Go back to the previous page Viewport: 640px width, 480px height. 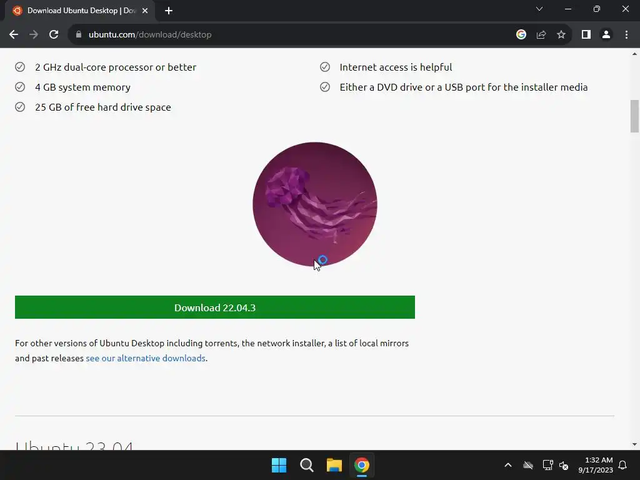(x=14, y=35)
